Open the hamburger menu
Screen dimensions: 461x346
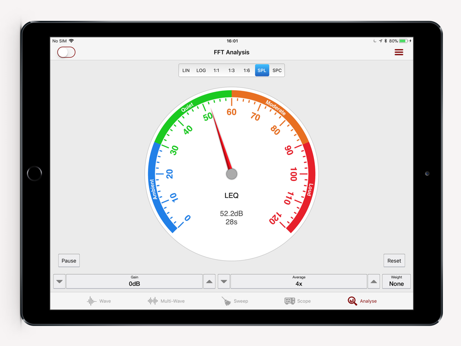399,53
